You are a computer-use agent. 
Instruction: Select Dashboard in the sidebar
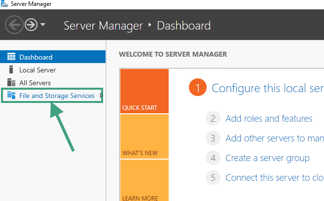click(x=53, y=57)
